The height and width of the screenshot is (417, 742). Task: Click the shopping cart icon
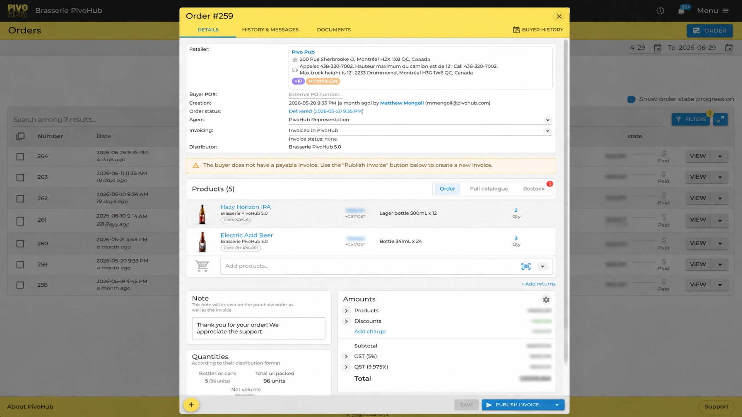(202, 266)
